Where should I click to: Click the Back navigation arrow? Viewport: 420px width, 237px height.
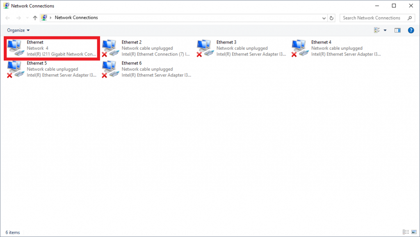[x=8, y=18]
